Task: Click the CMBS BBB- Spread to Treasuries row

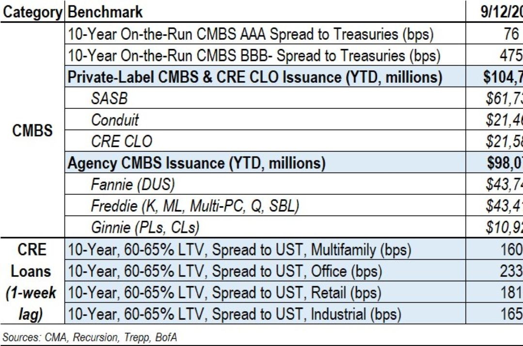Action: 254,56
